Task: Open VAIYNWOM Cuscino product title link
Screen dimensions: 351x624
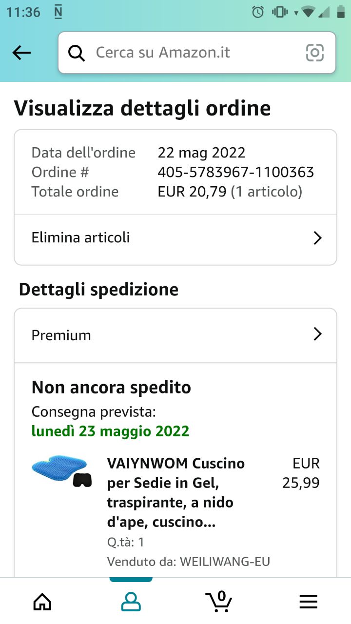Action: (x=176, y=492)
